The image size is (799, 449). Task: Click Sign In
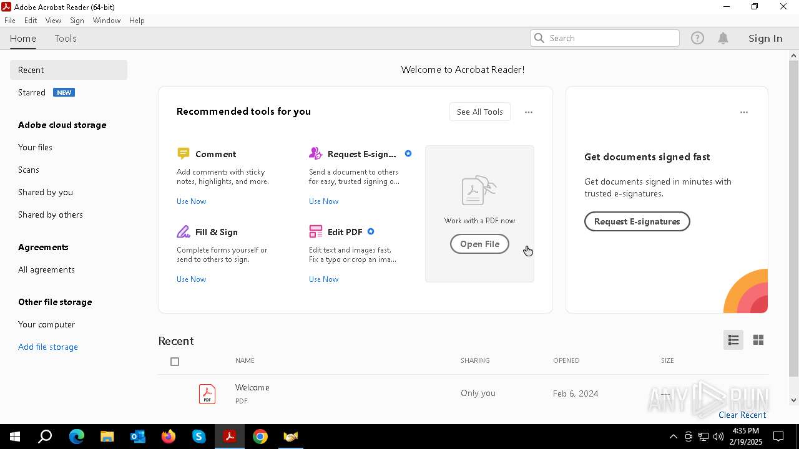[765, 38]
